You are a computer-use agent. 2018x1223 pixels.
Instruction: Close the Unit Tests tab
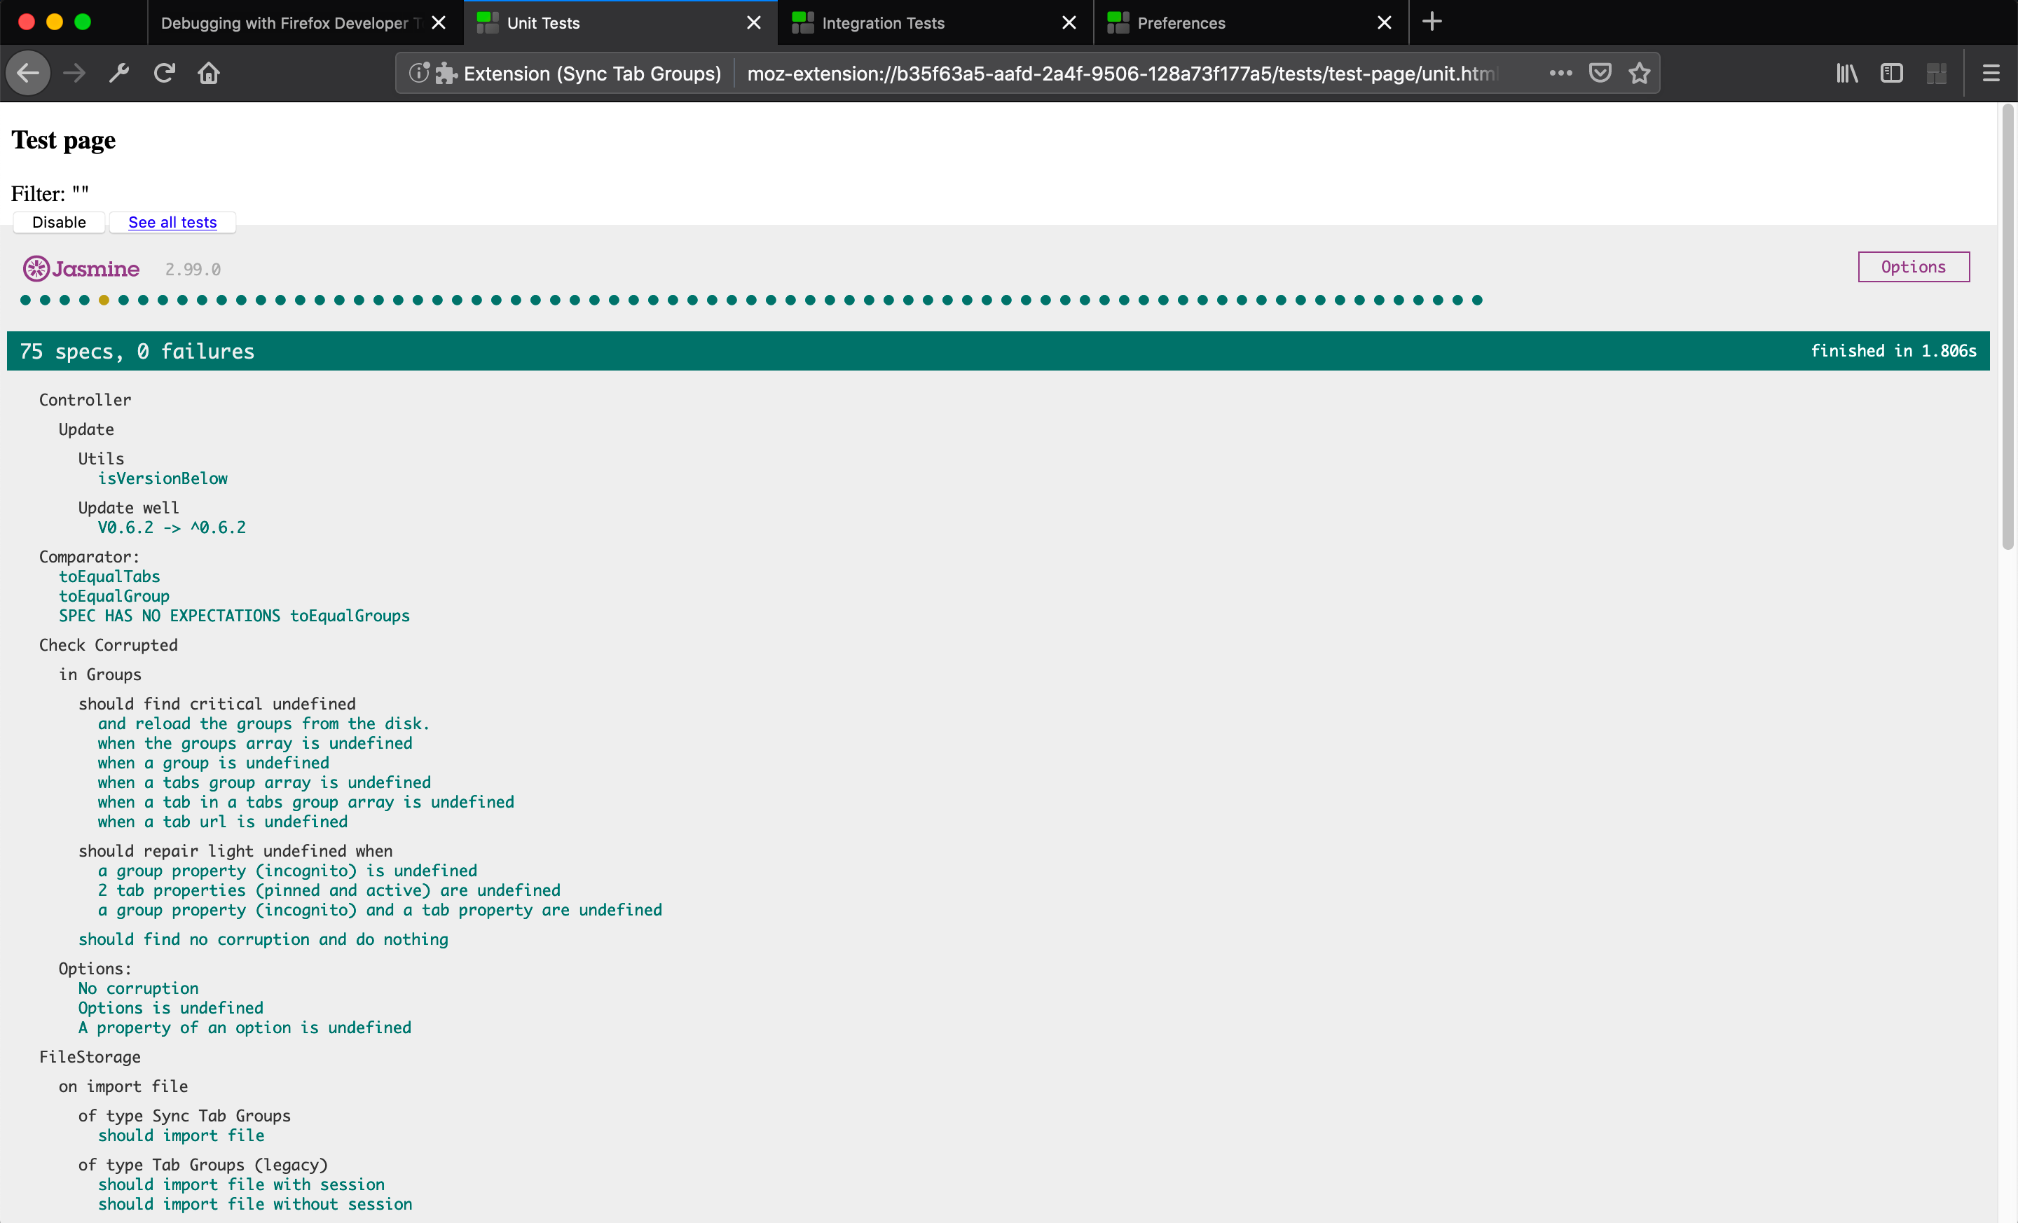(754, 23)
